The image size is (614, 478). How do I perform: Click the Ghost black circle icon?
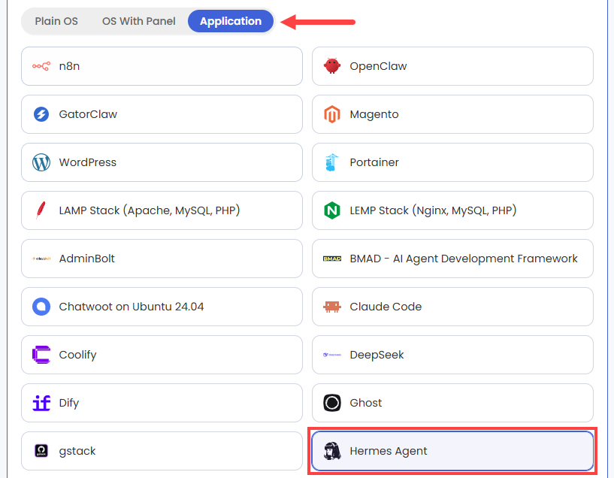[332, 403]
